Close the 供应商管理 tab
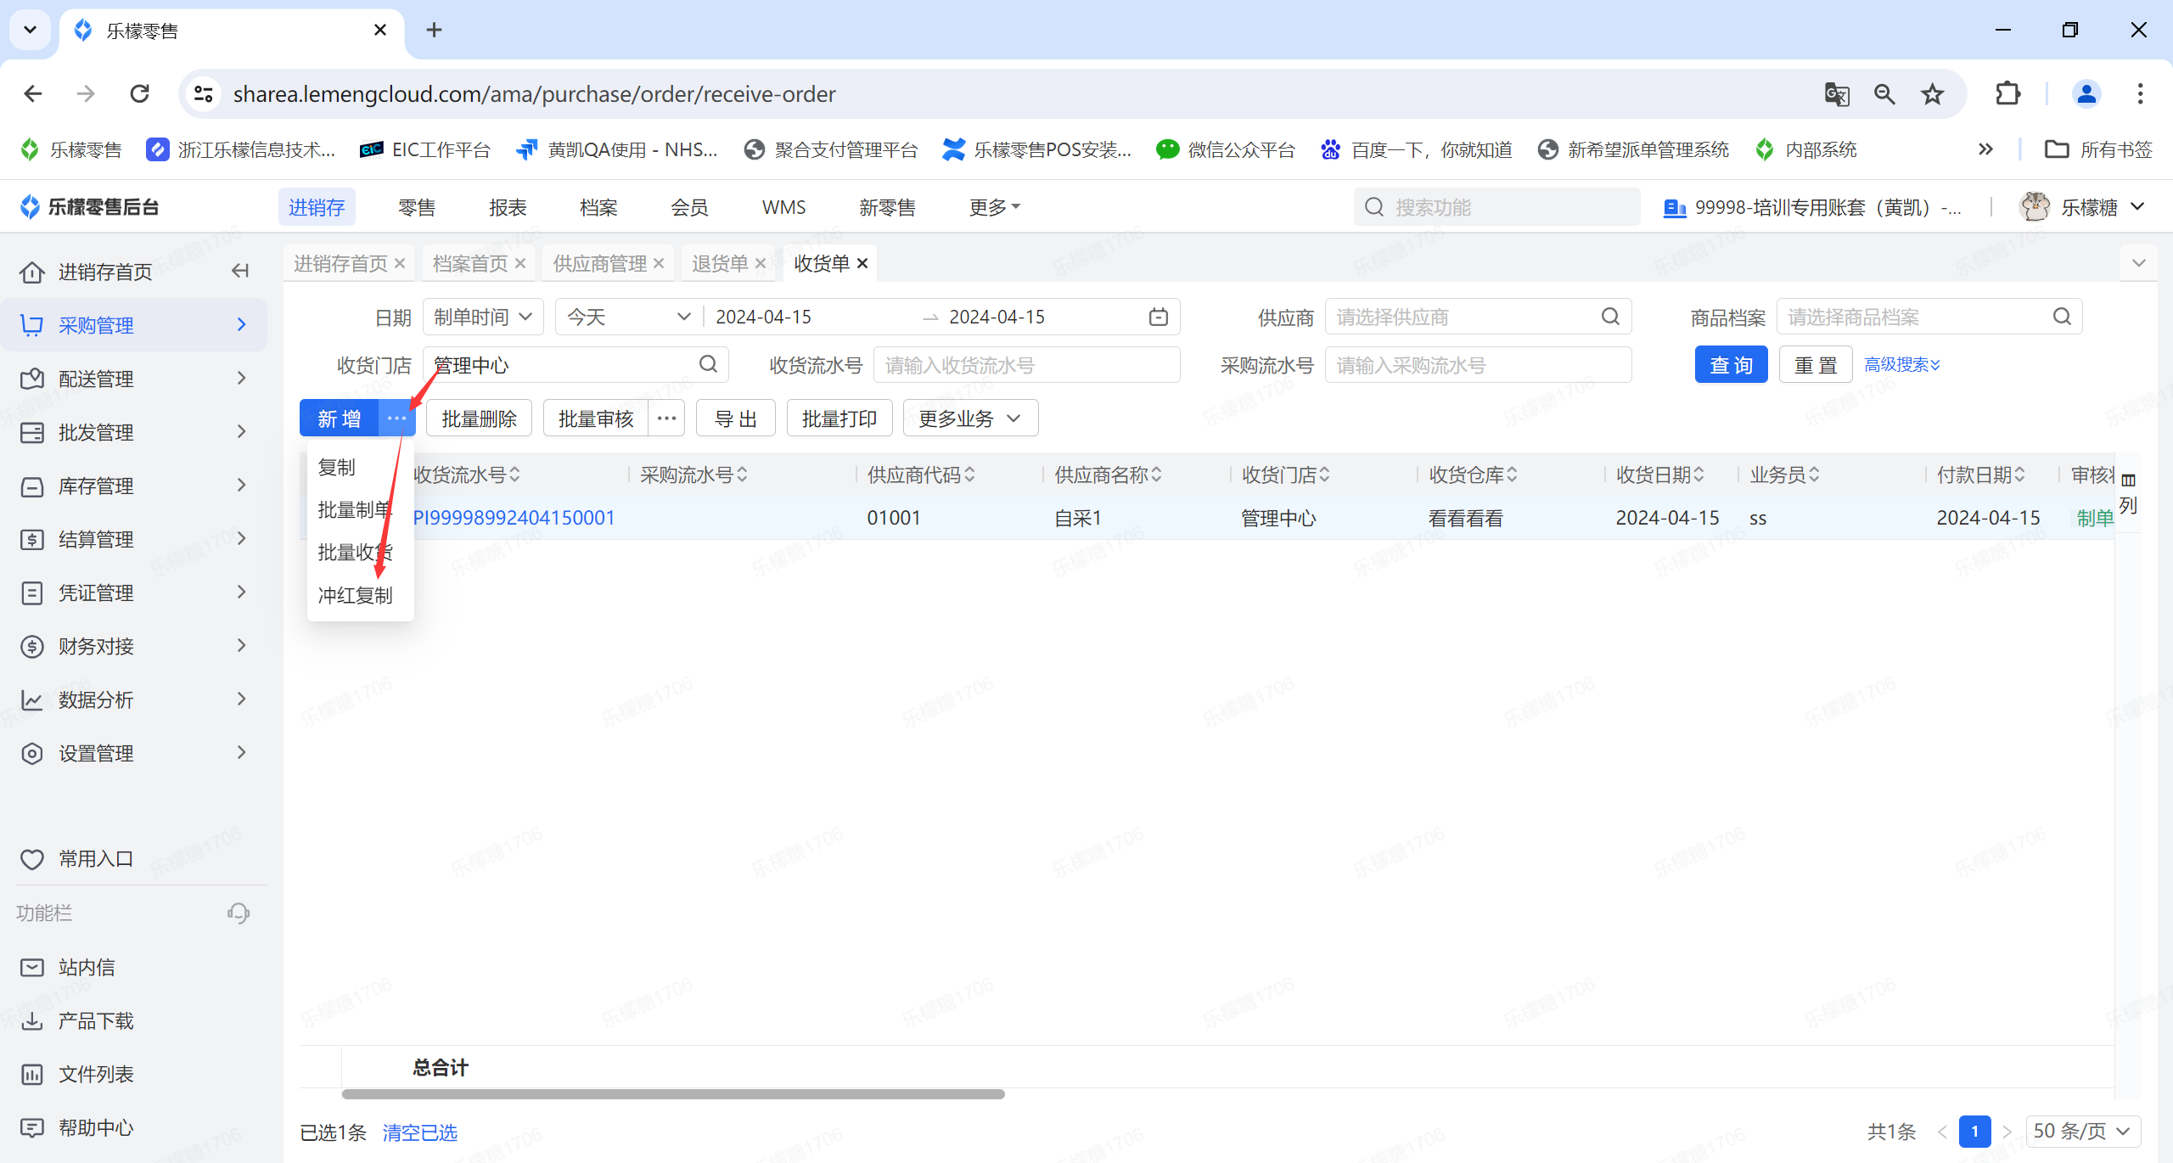Screen dimensions: 2173x1163 point(659,264)
